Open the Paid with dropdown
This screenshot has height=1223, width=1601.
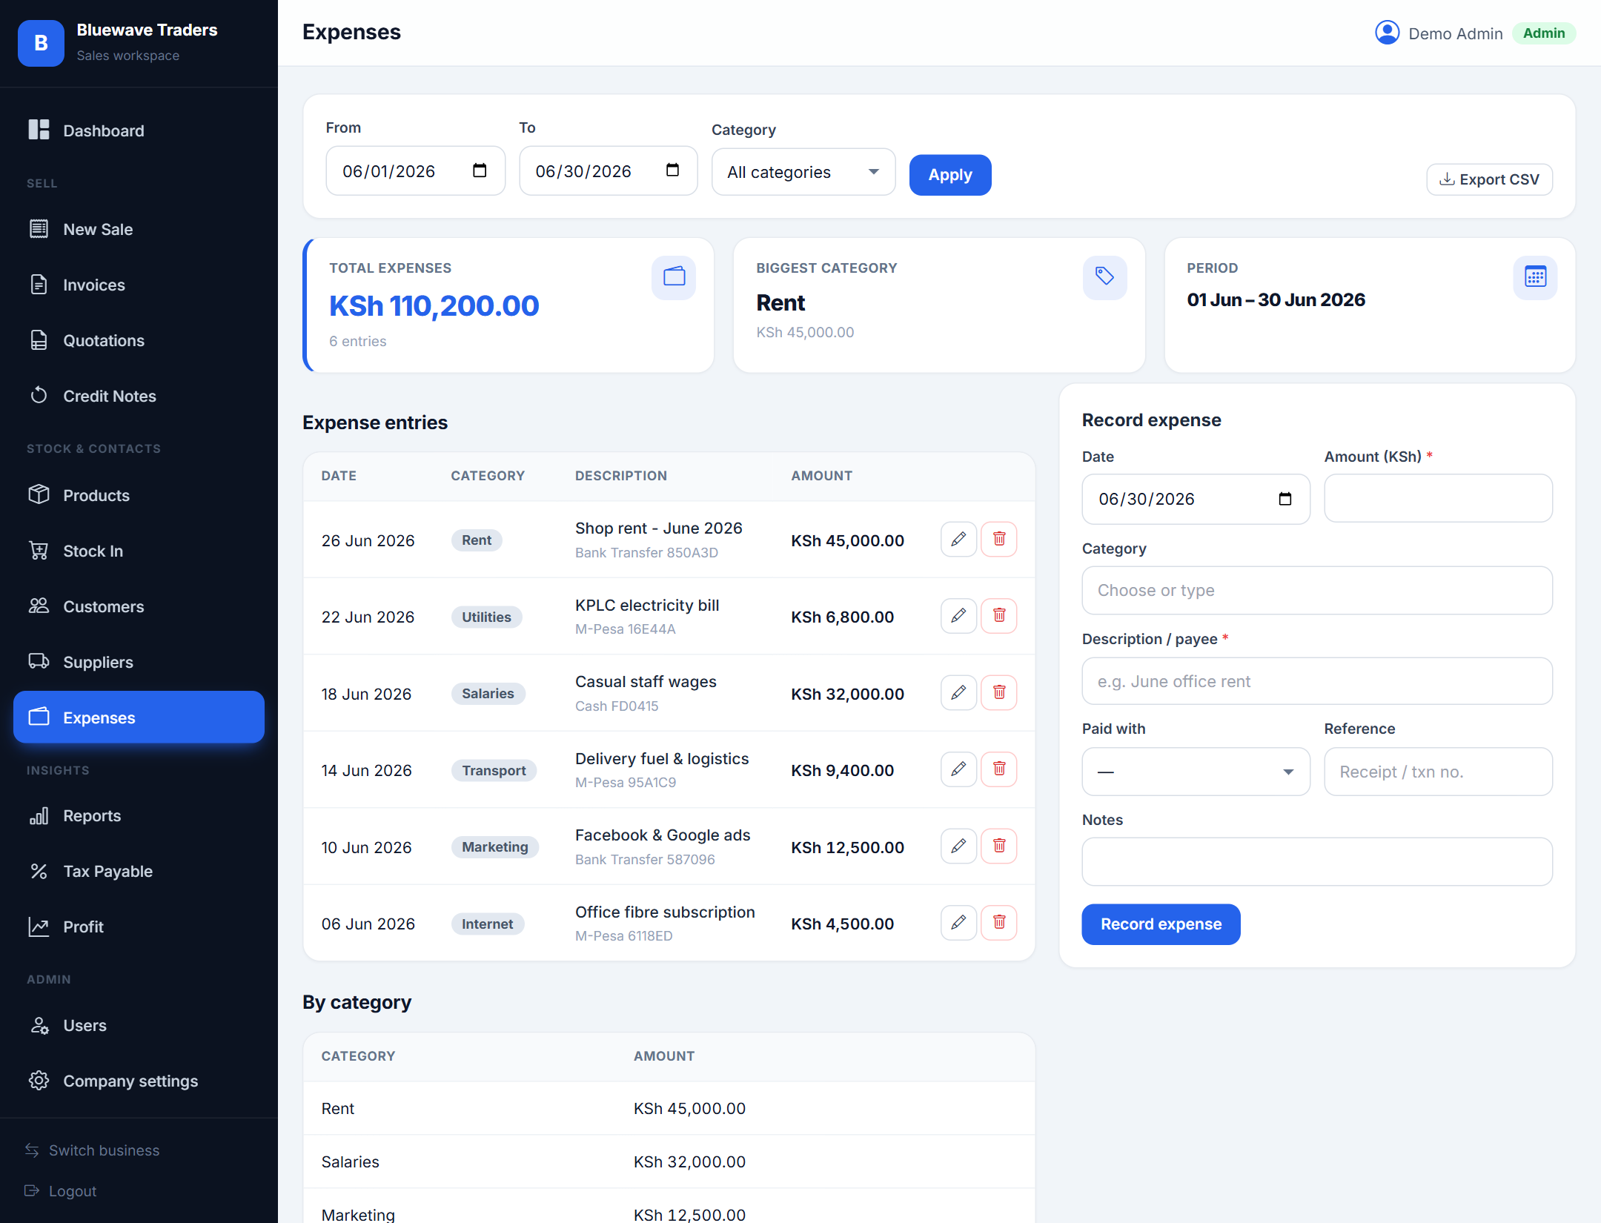pyautogui.click(x=1196, y=772)
